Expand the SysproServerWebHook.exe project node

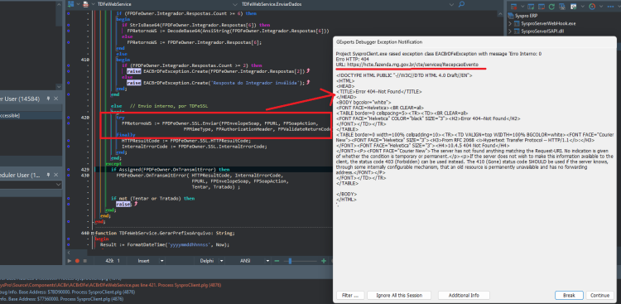coord(511,23)
